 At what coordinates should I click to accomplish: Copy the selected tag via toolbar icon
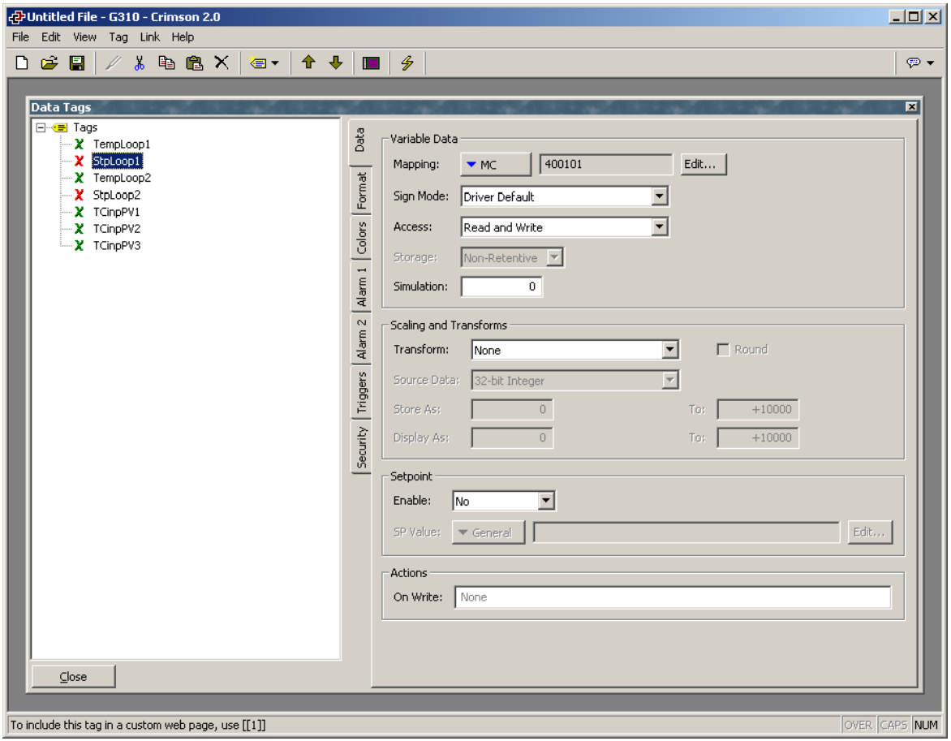click(166, 62)
